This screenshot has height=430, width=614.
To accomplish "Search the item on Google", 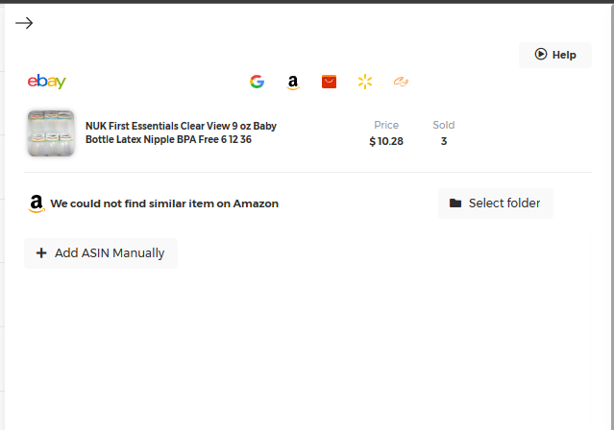I will tap(257, 82).
